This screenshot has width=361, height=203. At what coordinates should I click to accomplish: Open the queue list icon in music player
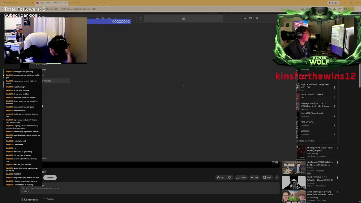tap(257, 19)
